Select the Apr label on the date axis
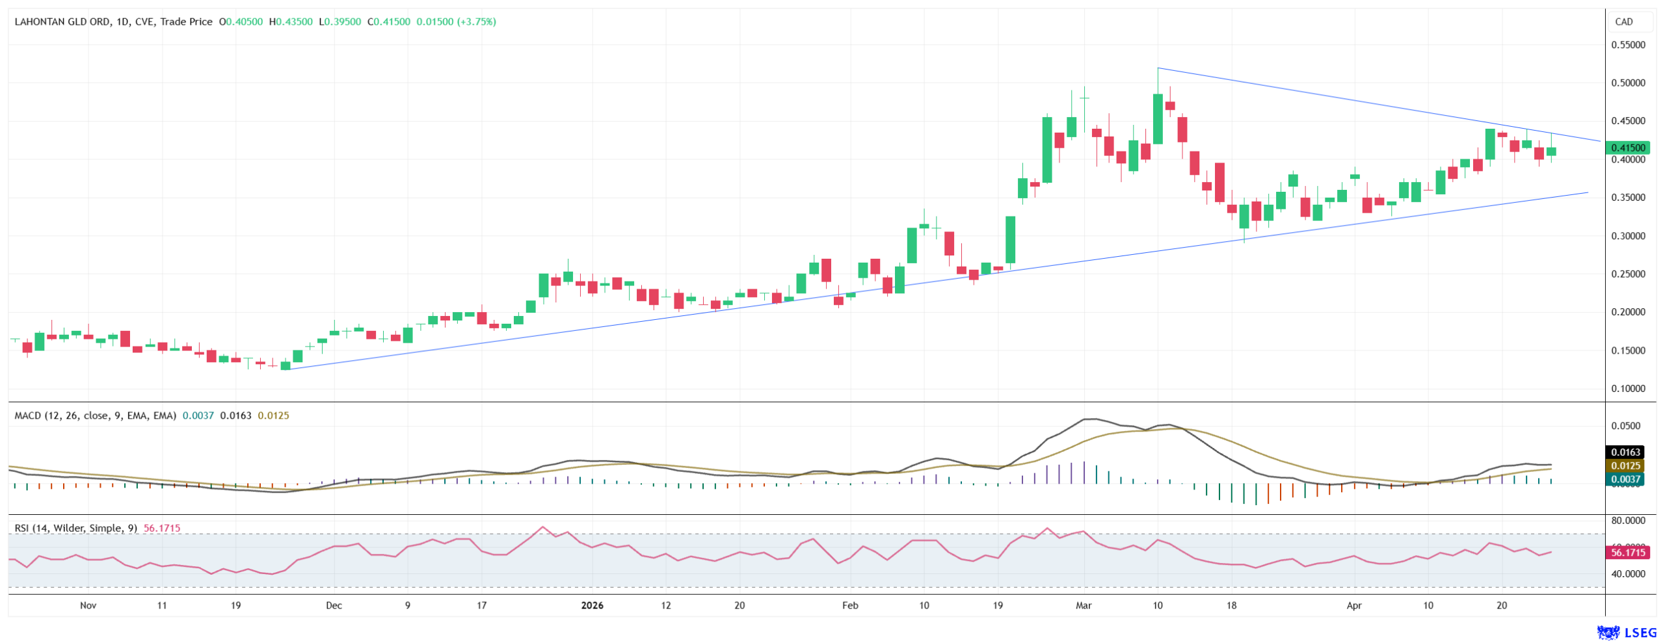Screen dimensions: 1665x641 click(x=1354, y=605)
